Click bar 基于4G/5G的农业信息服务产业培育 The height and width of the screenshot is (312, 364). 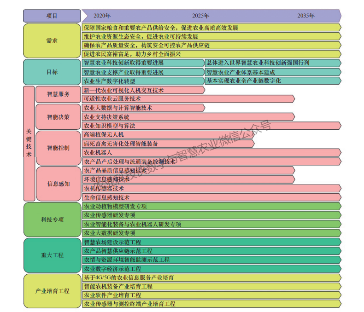pyautogui.click(x=211, y=277)
